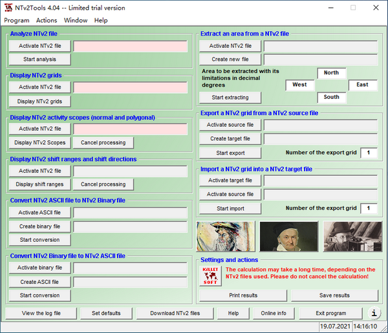Click Create ASCII file button
The image size is (388, 333).
click(40, 282)
